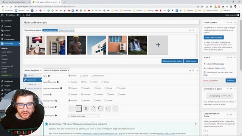The width and height of the screenshot is (242, 136).
Task: Switch to Vista previa de la galería tab
Action: tap(66, 30)
